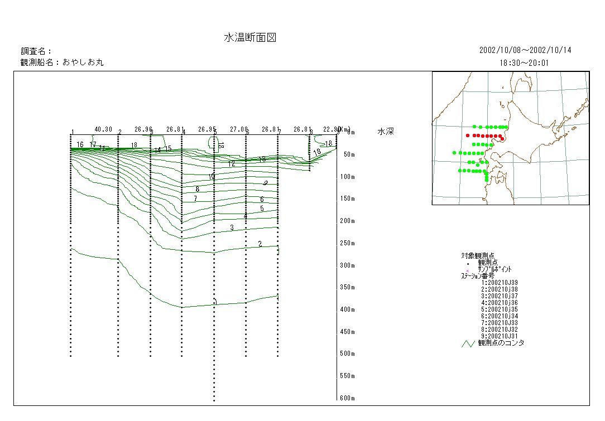Click the time range 18:30～20:01

[x=525, y=63]
